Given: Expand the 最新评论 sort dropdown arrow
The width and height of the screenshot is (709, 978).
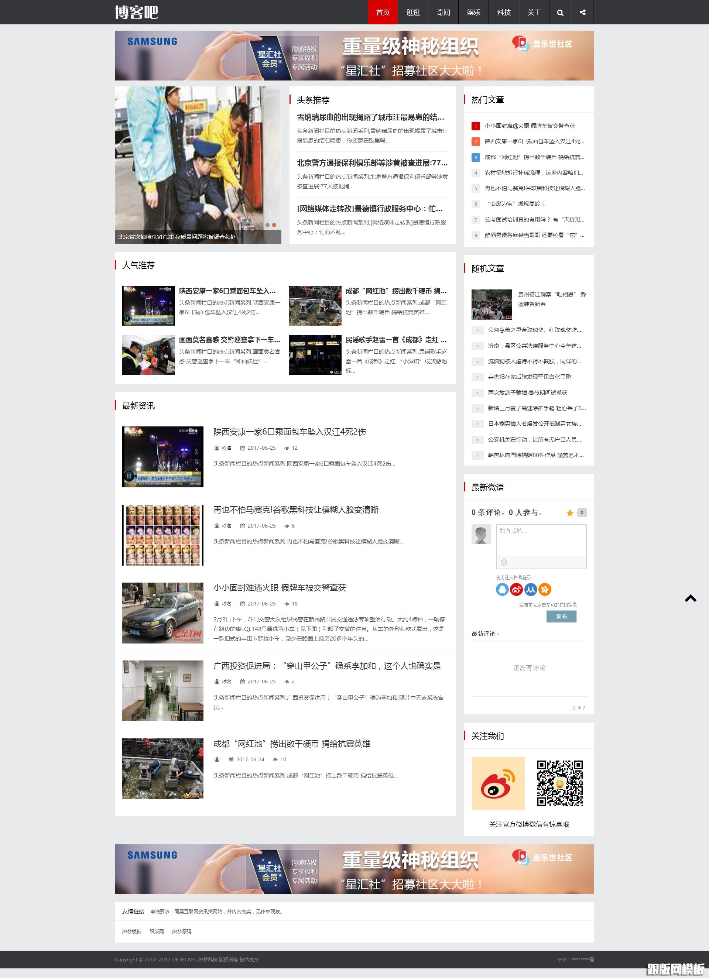Looking at the screenshot, I should 499,634.
